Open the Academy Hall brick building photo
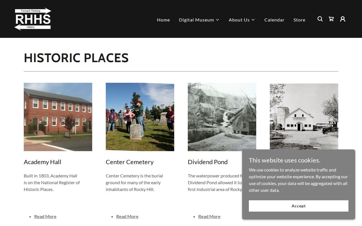 (x=58, y=117)
